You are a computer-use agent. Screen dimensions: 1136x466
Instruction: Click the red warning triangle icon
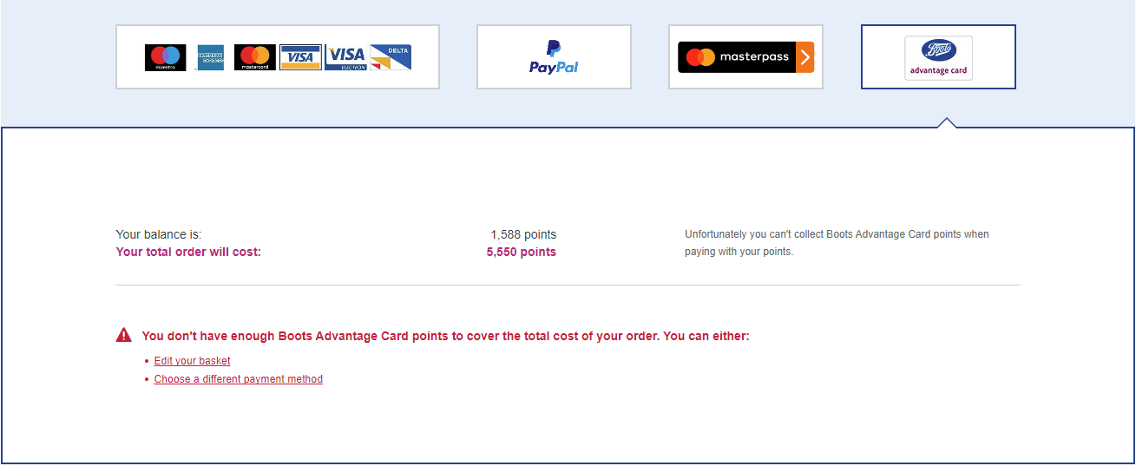124,336
